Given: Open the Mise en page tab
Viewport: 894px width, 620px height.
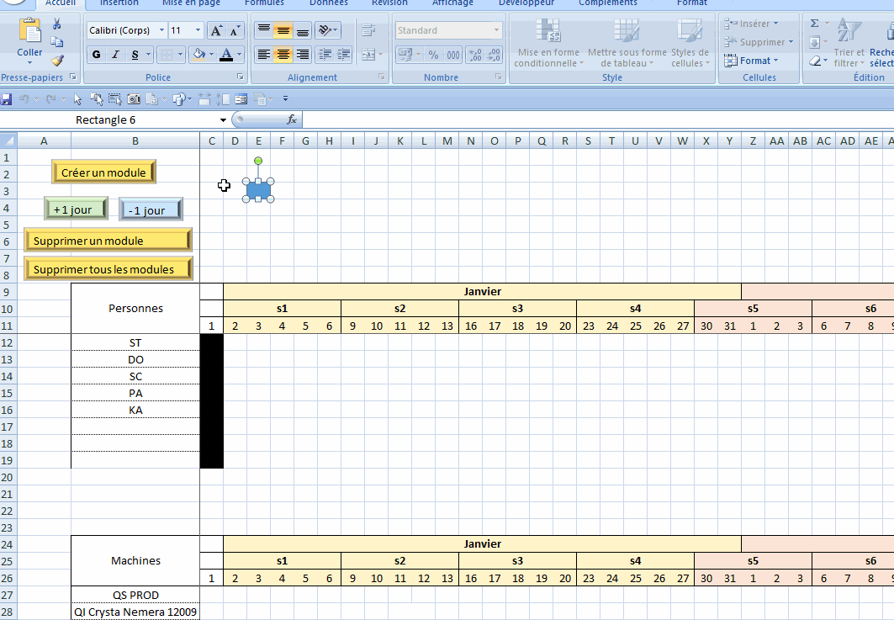Looking at the screenshot, I should [191, 3].
